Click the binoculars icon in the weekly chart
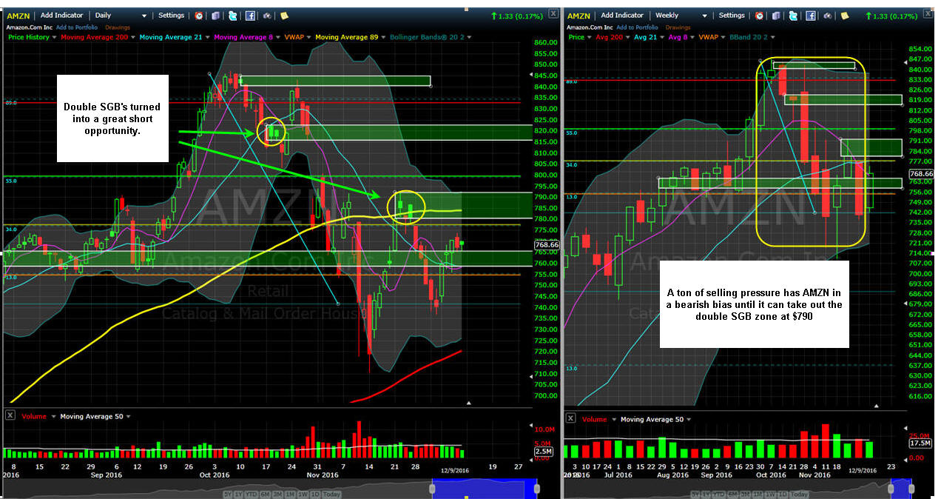The image size is (941, 499). pos(828,16)
